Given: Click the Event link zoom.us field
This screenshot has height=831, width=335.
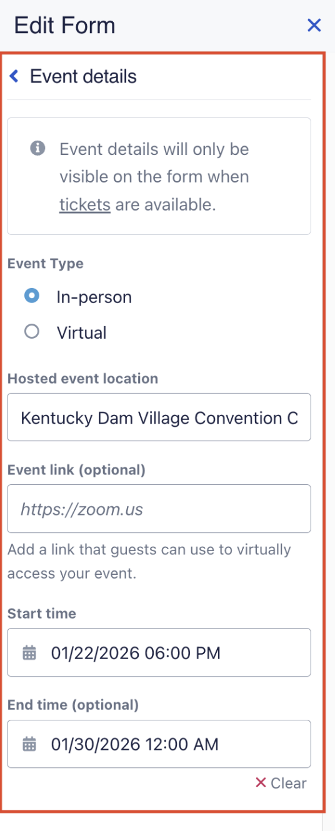Looking at the screenshot, I should 159,509.
